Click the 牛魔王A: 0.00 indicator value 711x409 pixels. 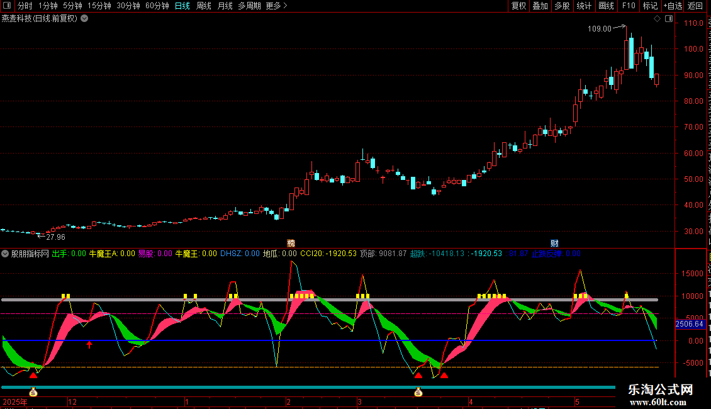click(112, 254)
